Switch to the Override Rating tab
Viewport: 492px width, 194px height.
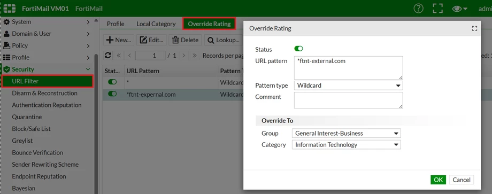[x=209, y=24]
